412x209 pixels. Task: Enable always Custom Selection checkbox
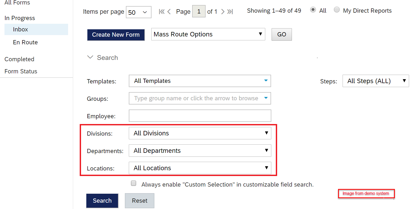pos(134,183)
